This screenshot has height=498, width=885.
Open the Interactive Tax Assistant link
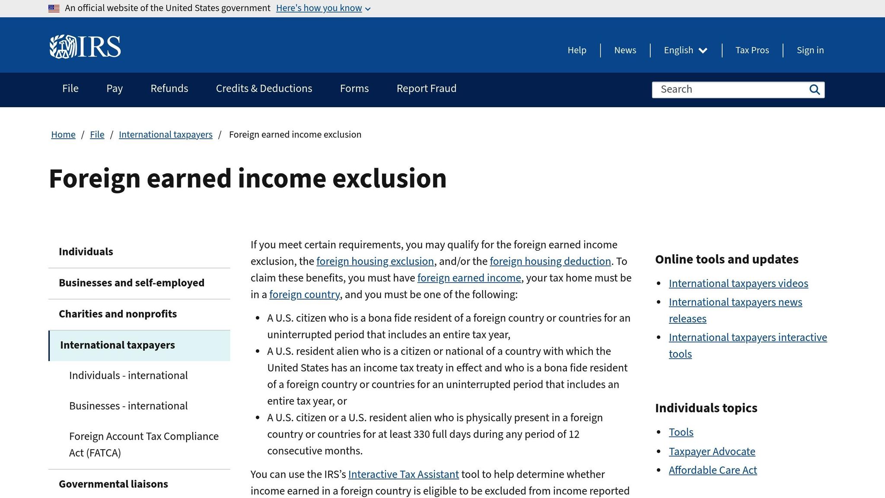(x=403, y=474)
